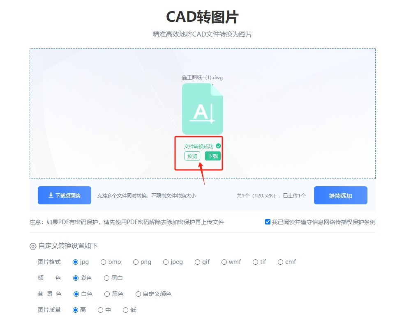Select the tif format radio button

click(256, 262)
